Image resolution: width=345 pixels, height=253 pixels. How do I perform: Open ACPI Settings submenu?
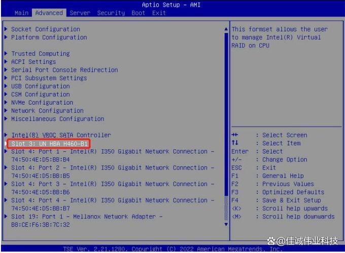[x=35, y=62]
